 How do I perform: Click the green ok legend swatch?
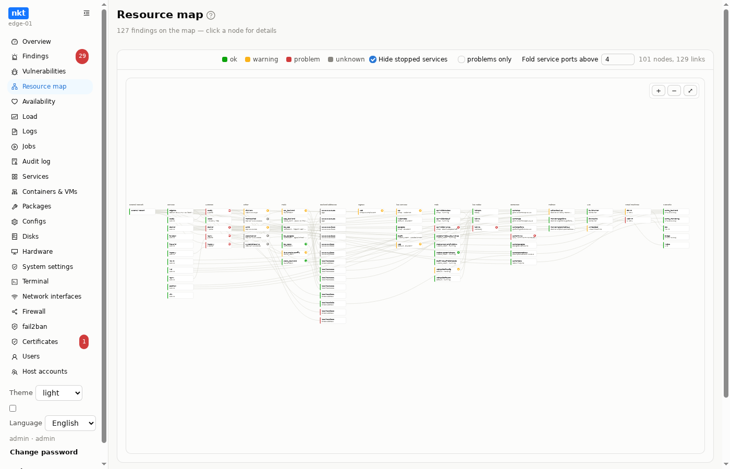click(225, 59)
